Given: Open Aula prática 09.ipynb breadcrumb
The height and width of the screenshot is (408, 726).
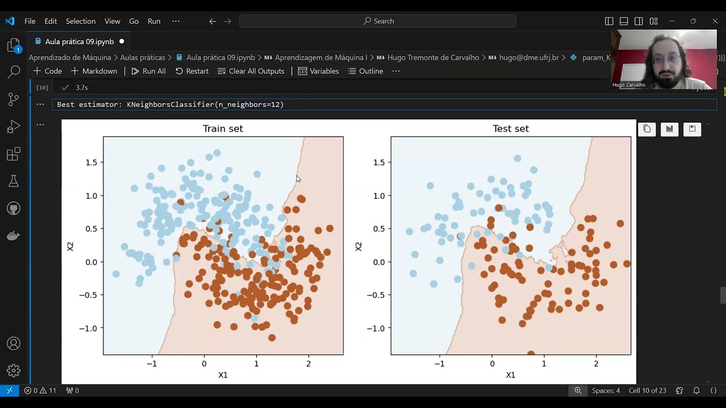Looking at the screenshot, I should (216, 57).
